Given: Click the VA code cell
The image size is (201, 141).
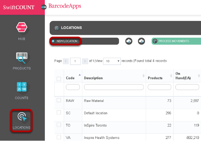Looking at the screenshot, I should tap(68, 138).
